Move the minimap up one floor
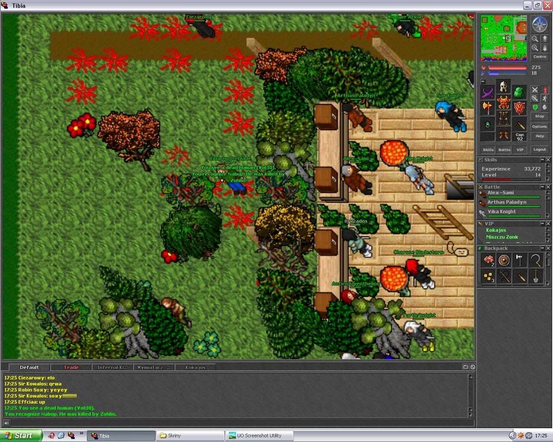 tap(544, 39)
